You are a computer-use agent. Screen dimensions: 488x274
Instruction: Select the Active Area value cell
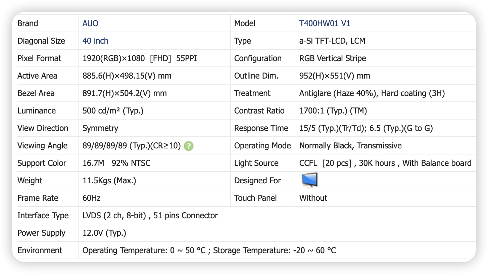click(127, 76)
